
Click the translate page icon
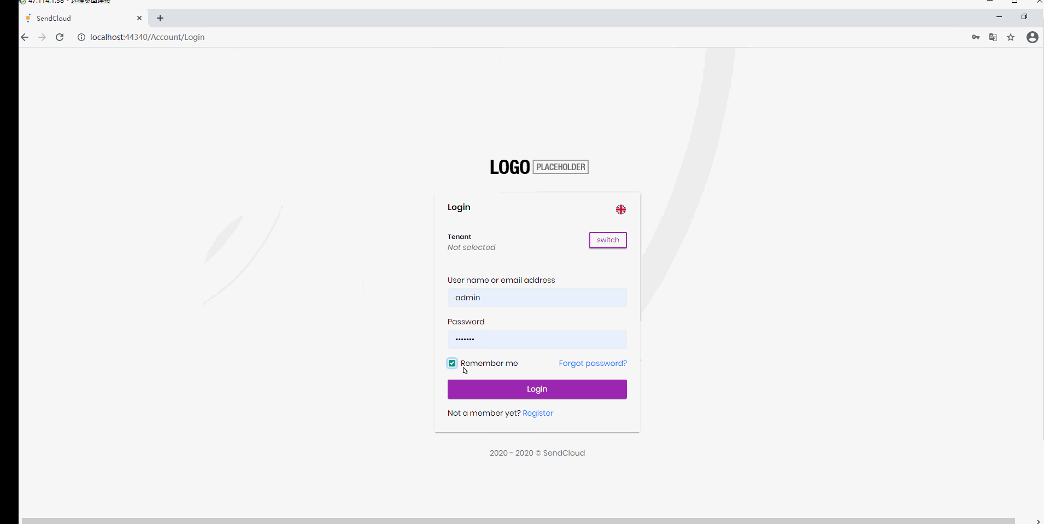click(x=993, y=37)
